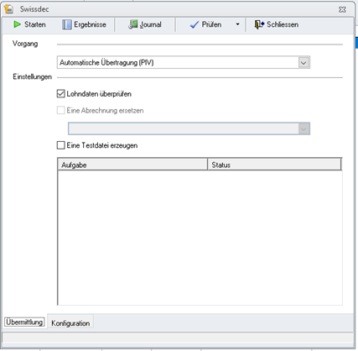This screenshot has height=351, width=358.
Task: Click the green Starten play icon
Action: 17,24
